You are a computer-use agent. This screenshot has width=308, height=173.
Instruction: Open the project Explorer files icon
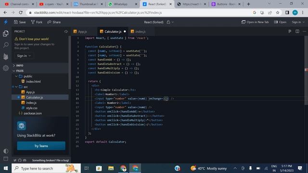tap(6, 34)
